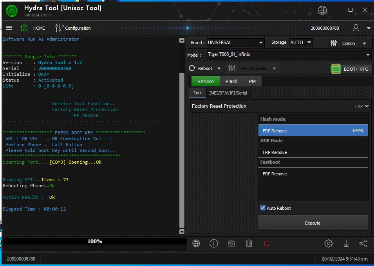Click the Configuration sliders icon
The image size is (374, 266).
[60, 28]
